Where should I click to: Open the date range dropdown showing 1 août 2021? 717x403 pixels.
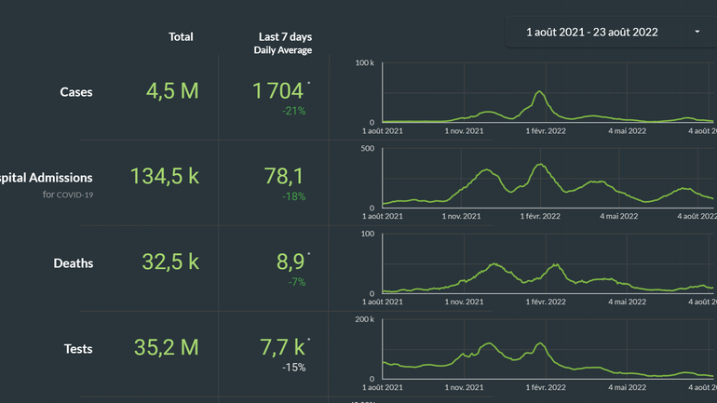592,32
